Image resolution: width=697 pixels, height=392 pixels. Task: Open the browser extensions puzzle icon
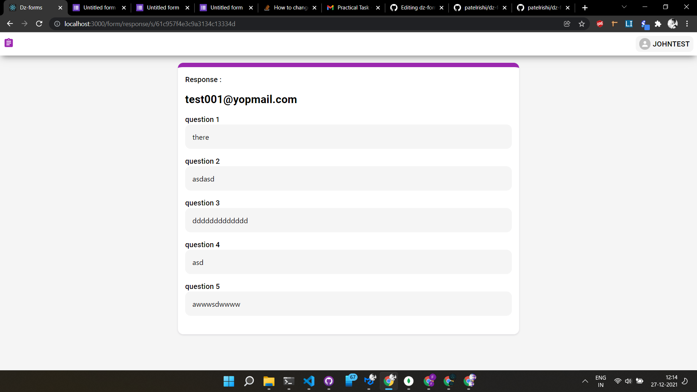[x=658, y=24]
